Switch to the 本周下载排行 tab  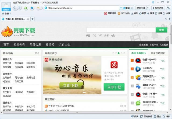click(x=139, y=53)
